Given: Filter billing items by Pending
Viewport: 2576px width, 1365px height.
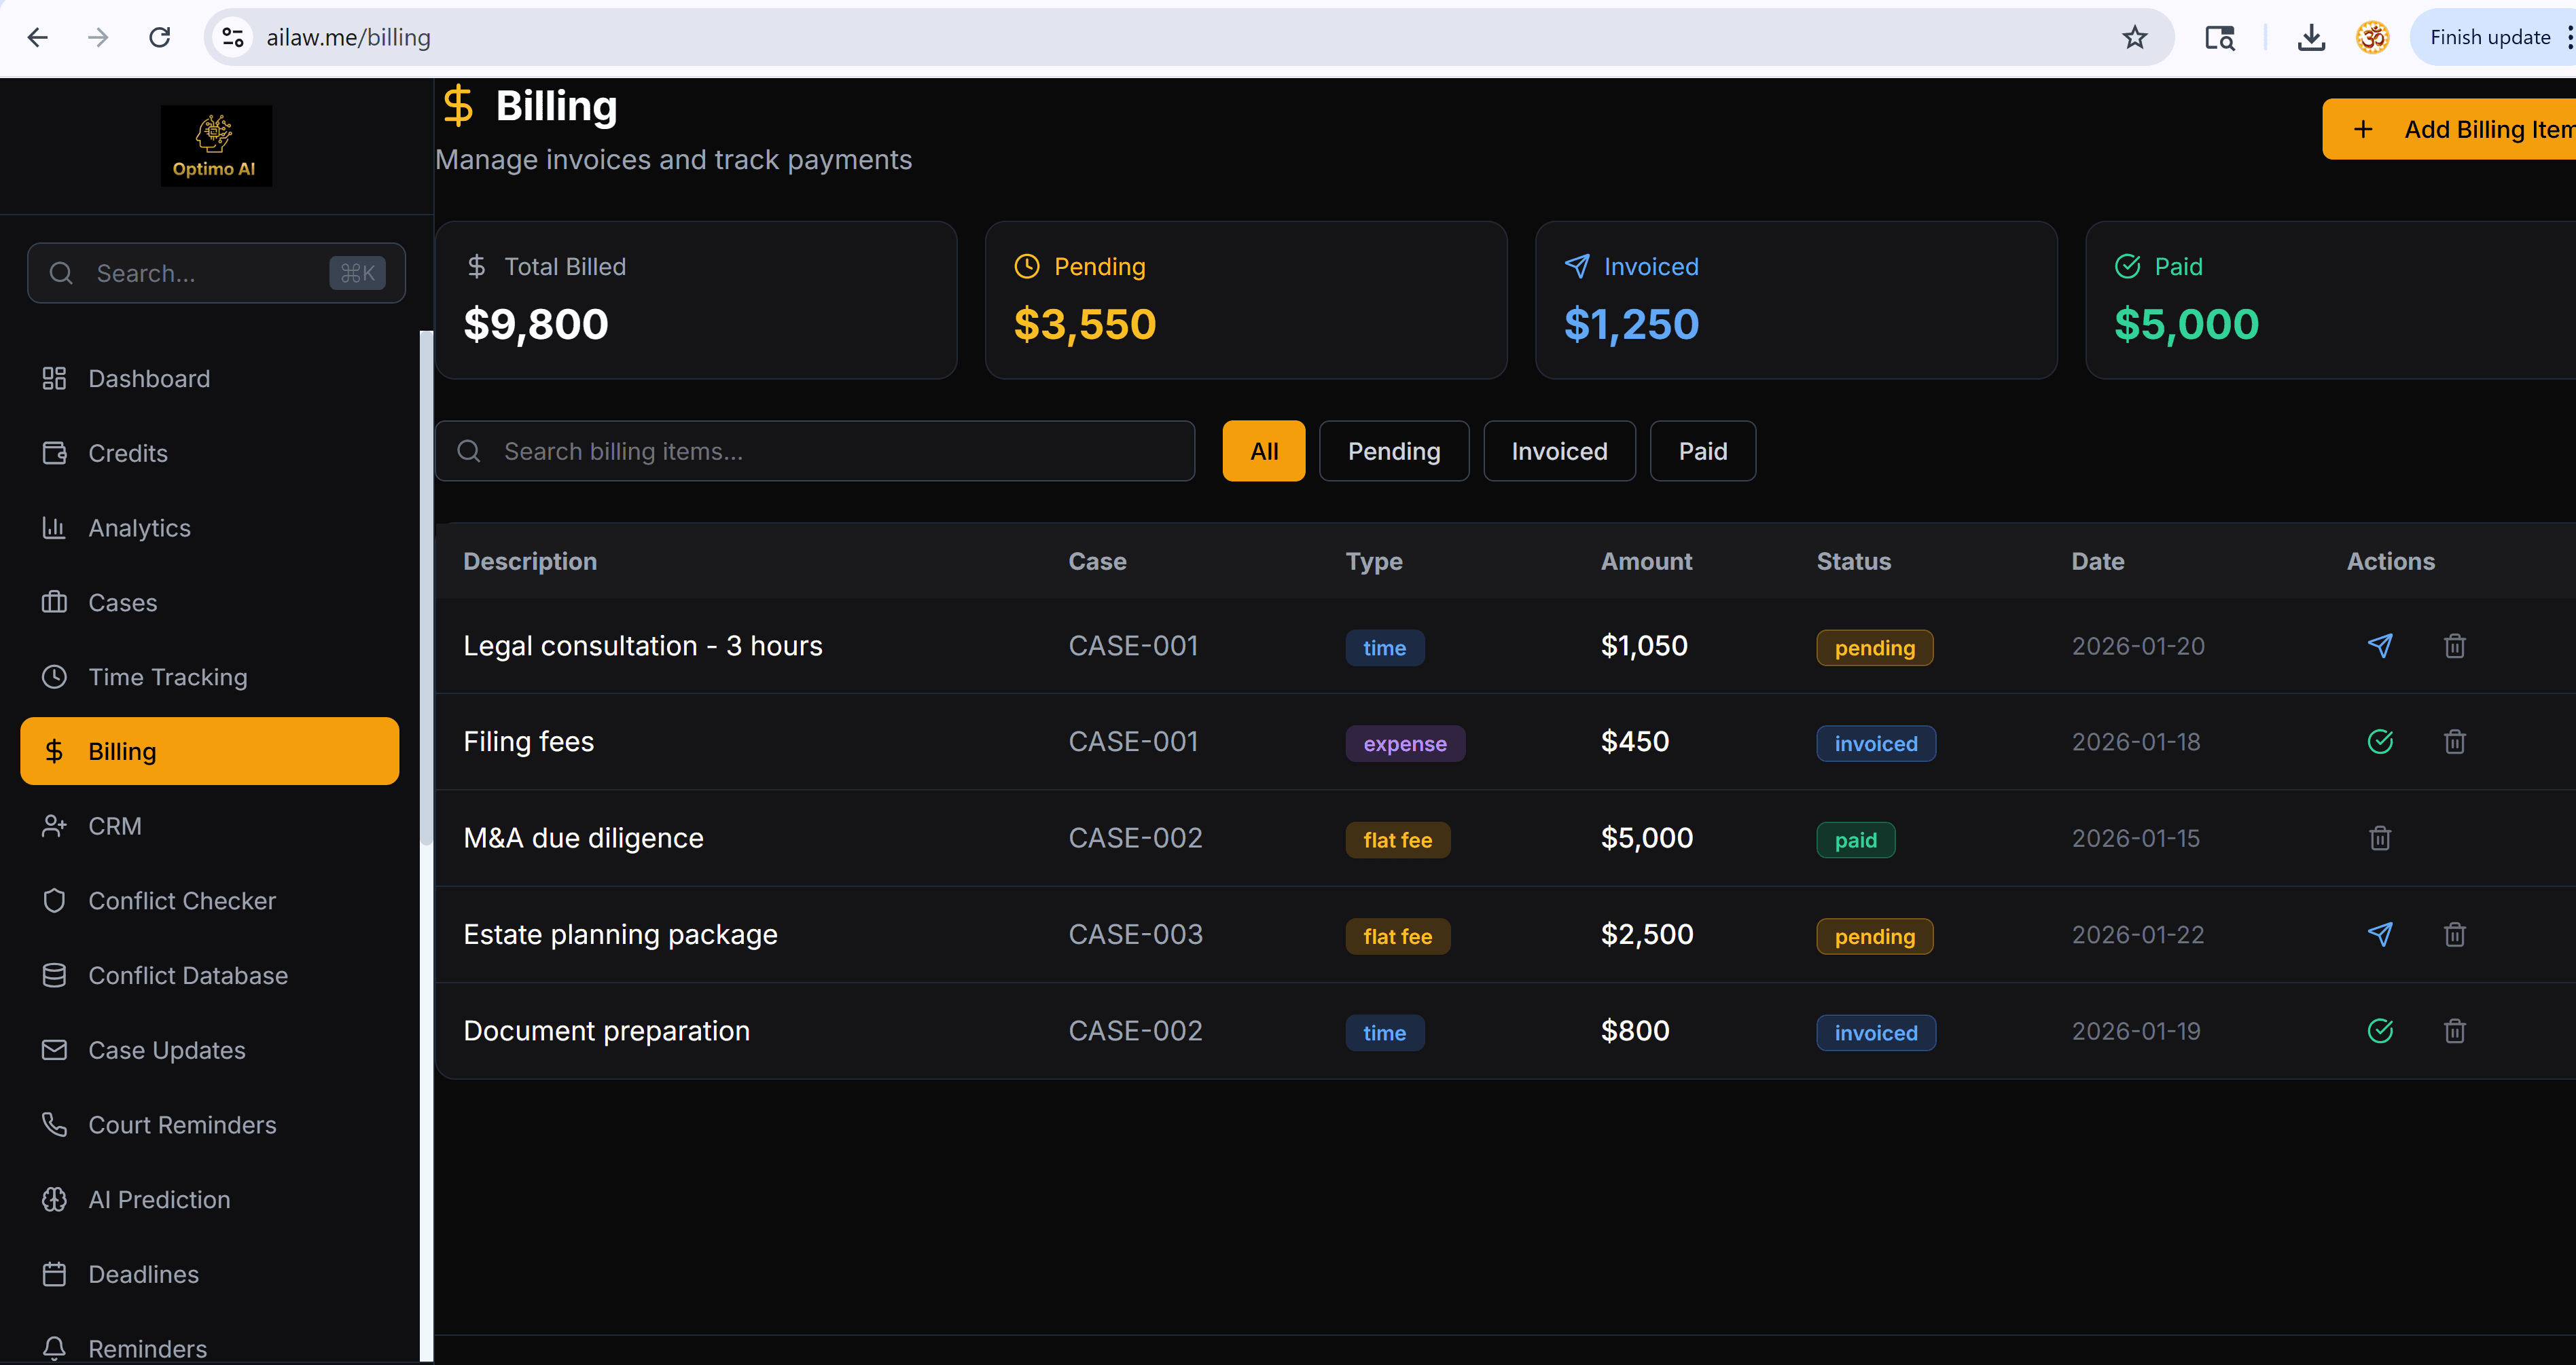Looking at the screenshot, I should pos(1393,451).
